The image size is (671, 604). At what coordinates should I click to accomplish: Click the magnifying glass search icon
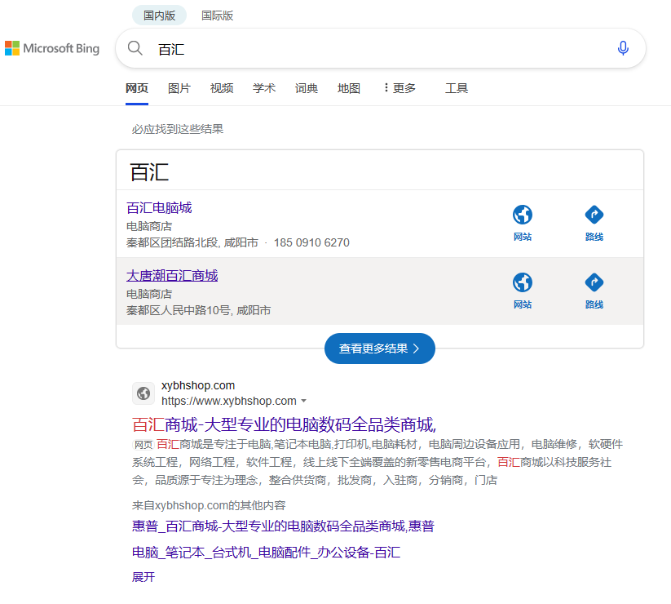click(135, 48)
